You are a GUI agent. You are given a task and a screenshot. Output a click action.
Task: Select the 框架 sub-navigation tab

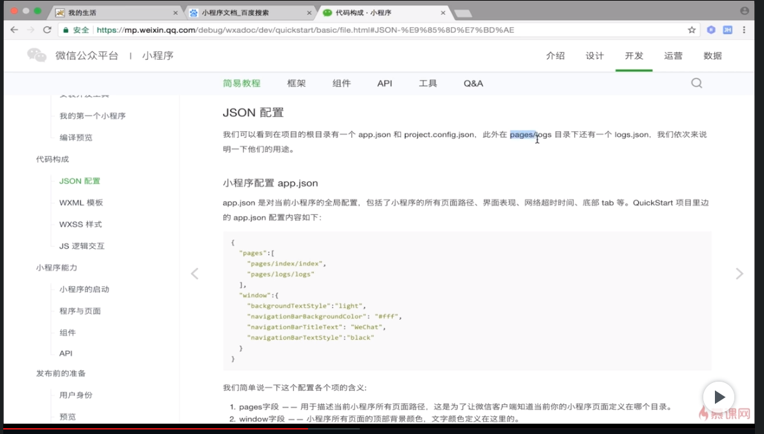(296, 83)
